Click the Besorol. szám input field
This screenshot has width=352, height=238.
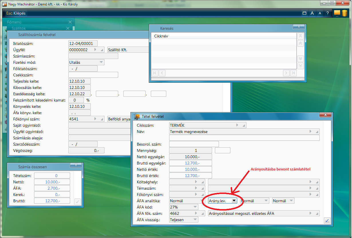(x=194, y=144)
